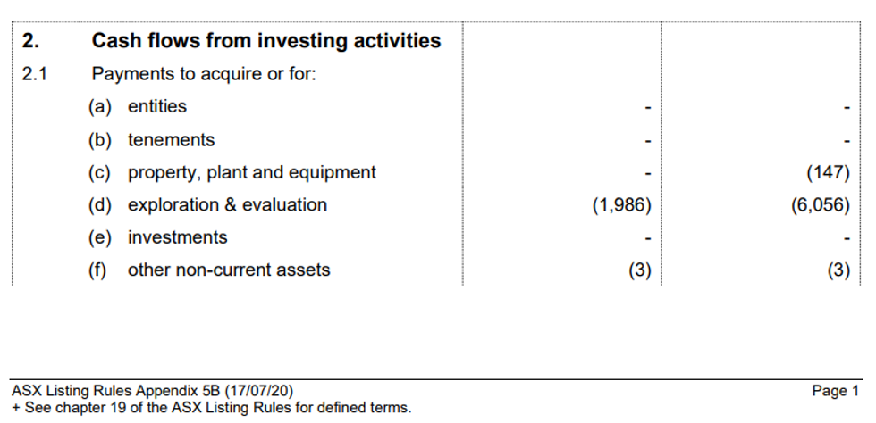The image size is (876, 423).
Task: Click "property, plant and equipment" label
Action: pyautogui.click(x=251, y=172)
